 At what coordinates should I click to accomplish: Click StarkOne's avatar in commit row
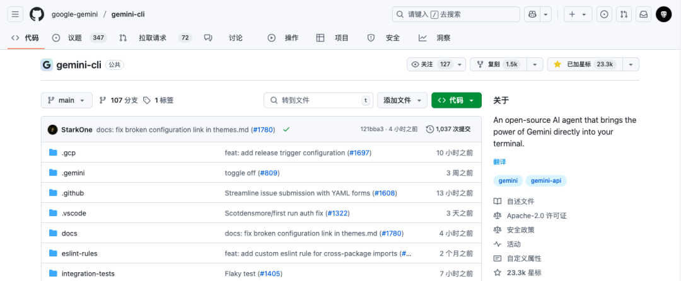click(52, 129)
